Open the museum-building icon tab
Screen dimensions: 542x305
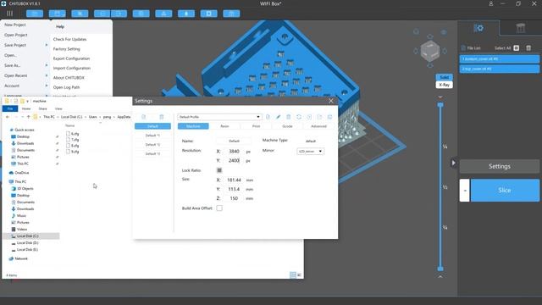[x=521, y=28]
